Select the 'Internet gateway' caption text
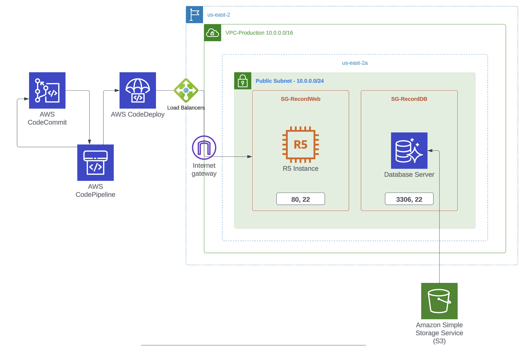Screen dimensions: 527x346 point(204,169)
